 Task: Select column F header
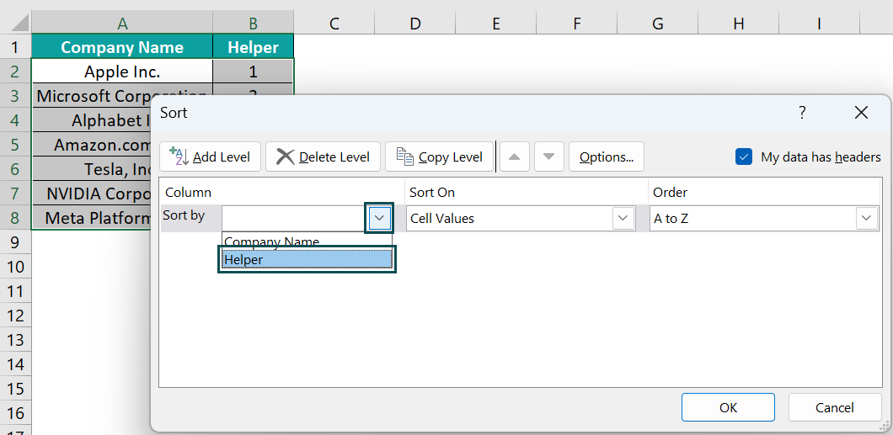point(577,23)
